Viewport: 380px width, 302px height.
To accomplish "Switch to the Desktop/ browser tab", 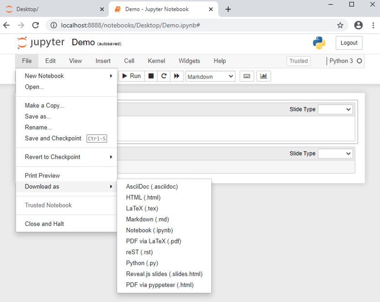I will pyautogui.click(x=55, y=9).
